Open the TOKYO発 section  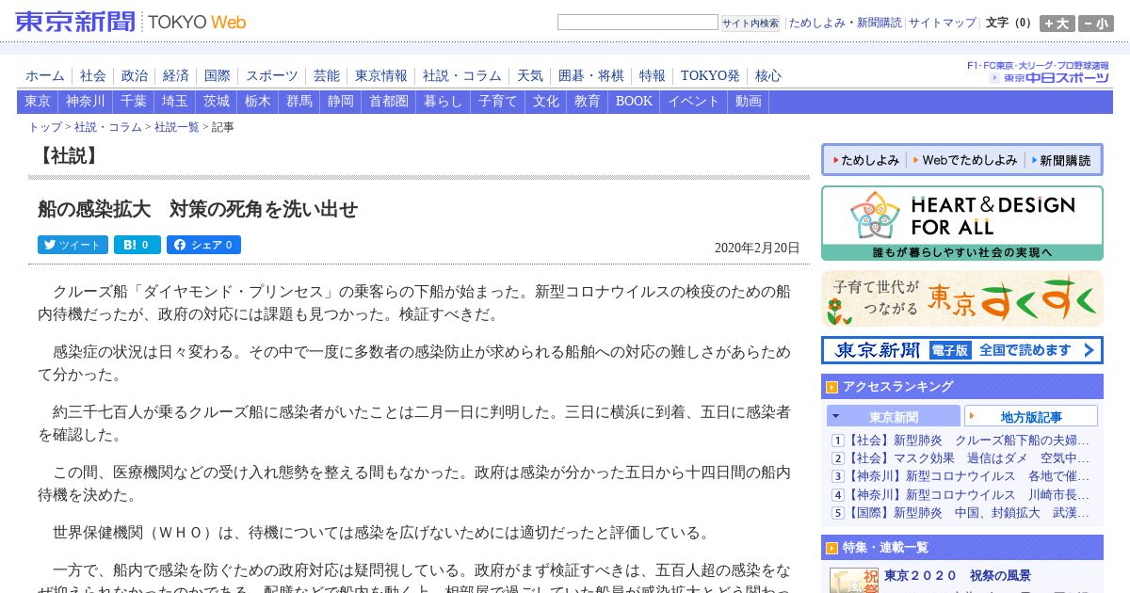pos(710,75)
